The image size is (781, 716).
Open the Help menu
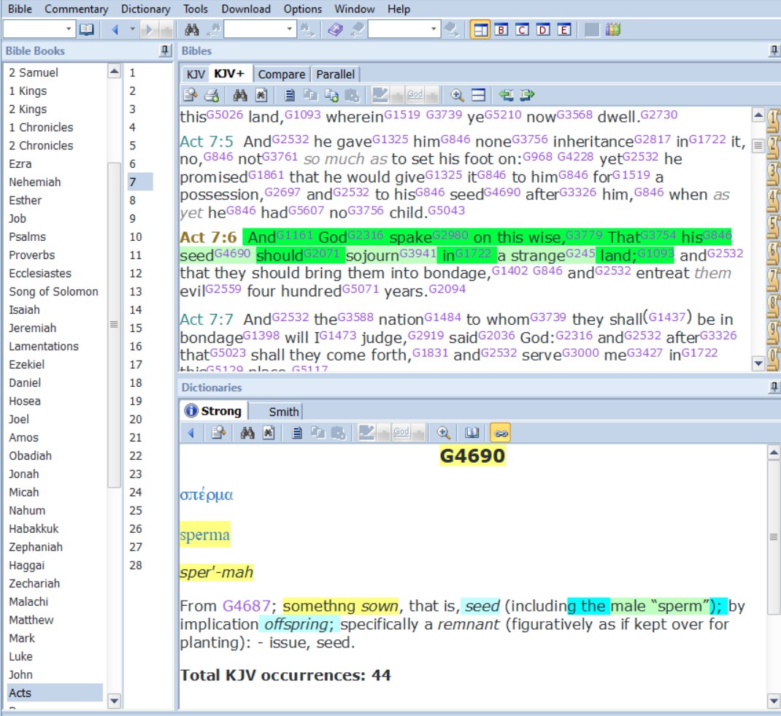(399, 9)
